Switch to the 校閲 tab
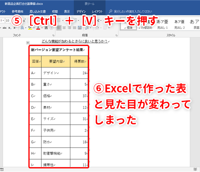Image resolution: width=200 pixels, height=172 pixels. tap(55, 12)
